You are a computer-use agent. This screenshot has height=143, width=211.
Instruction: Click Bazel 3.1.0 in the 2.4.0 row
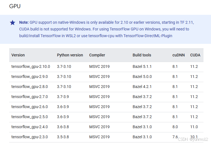click(142, 127)
